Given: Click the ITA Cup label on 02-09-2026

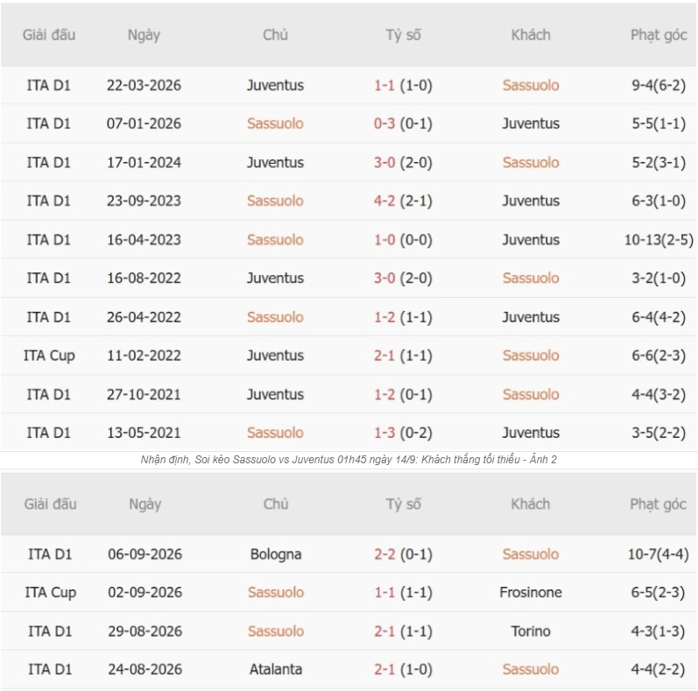Looking at the screenshot, I should (x=50, y=592).
